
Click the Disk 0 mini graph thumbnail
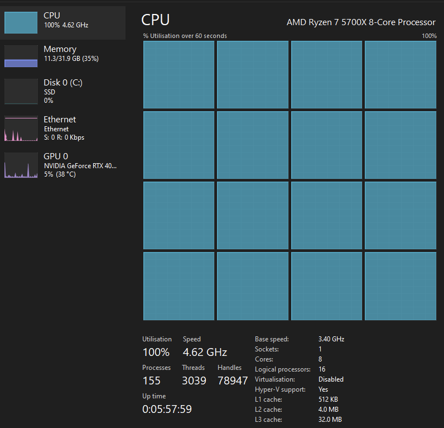21,91
